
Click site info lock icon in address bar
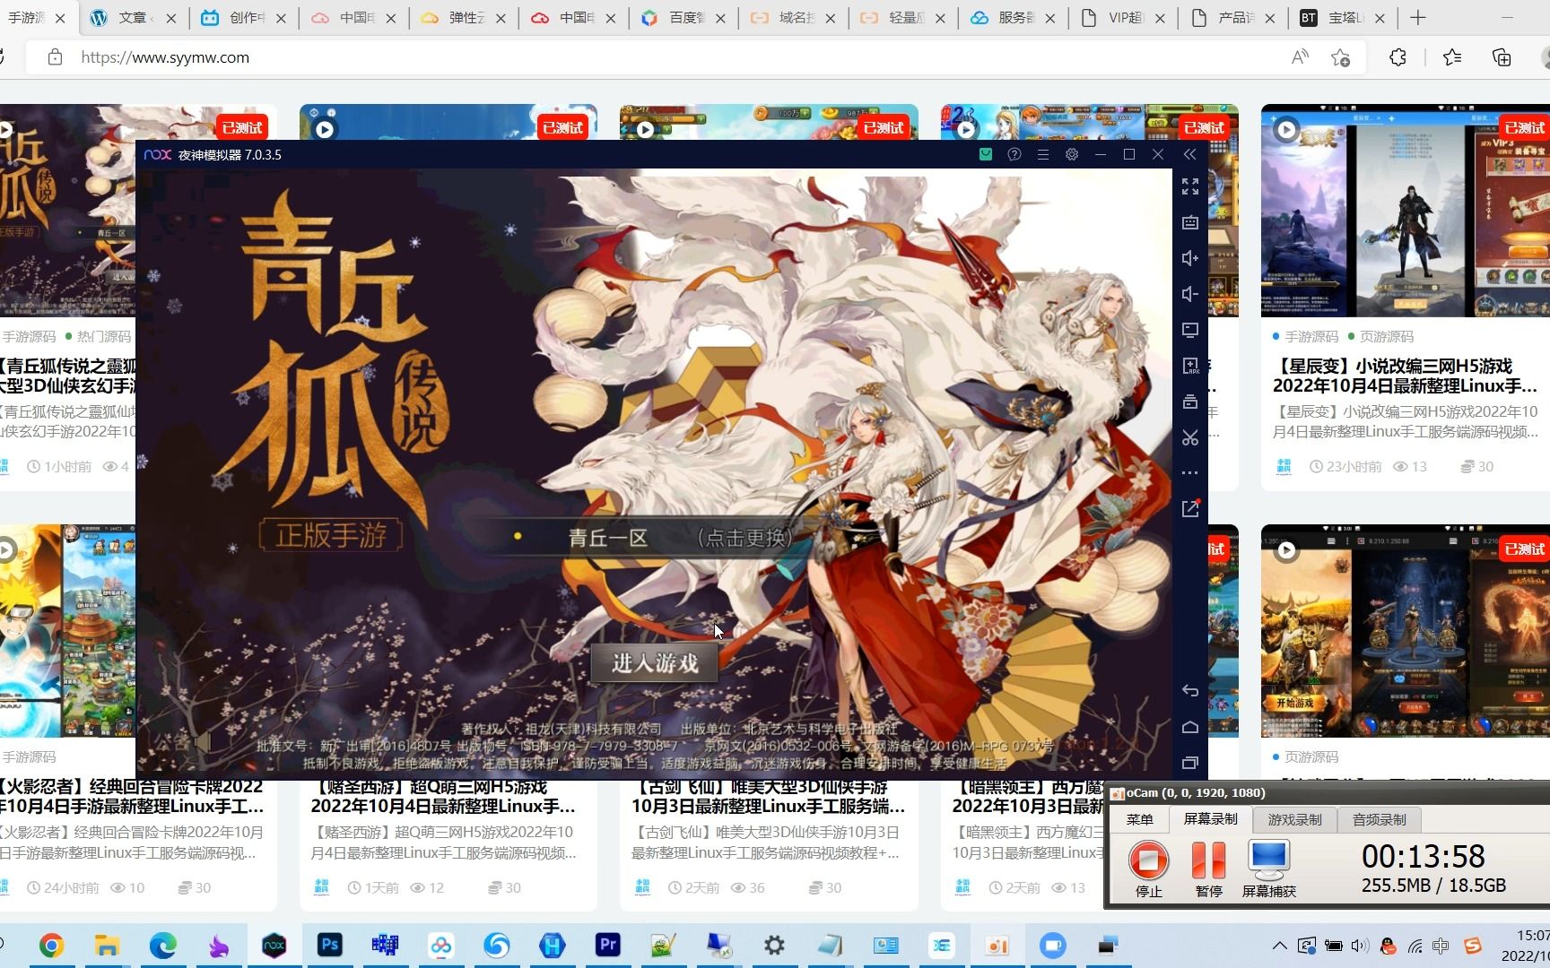[x=55, y=57]
